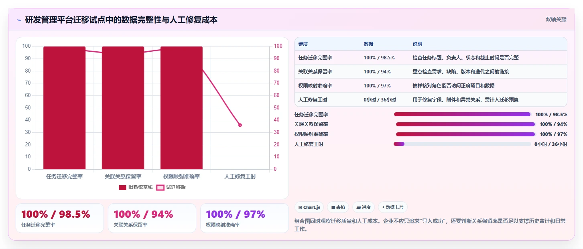This screenshot has height=249, width=583.
Task: Click the line point at 人工修复工时
Action: (240, 125)
